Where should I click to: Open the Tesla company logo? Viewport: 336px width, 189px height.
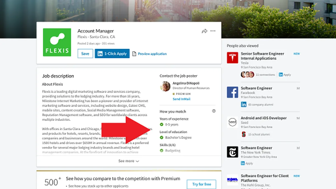click(x=232, y=58)
